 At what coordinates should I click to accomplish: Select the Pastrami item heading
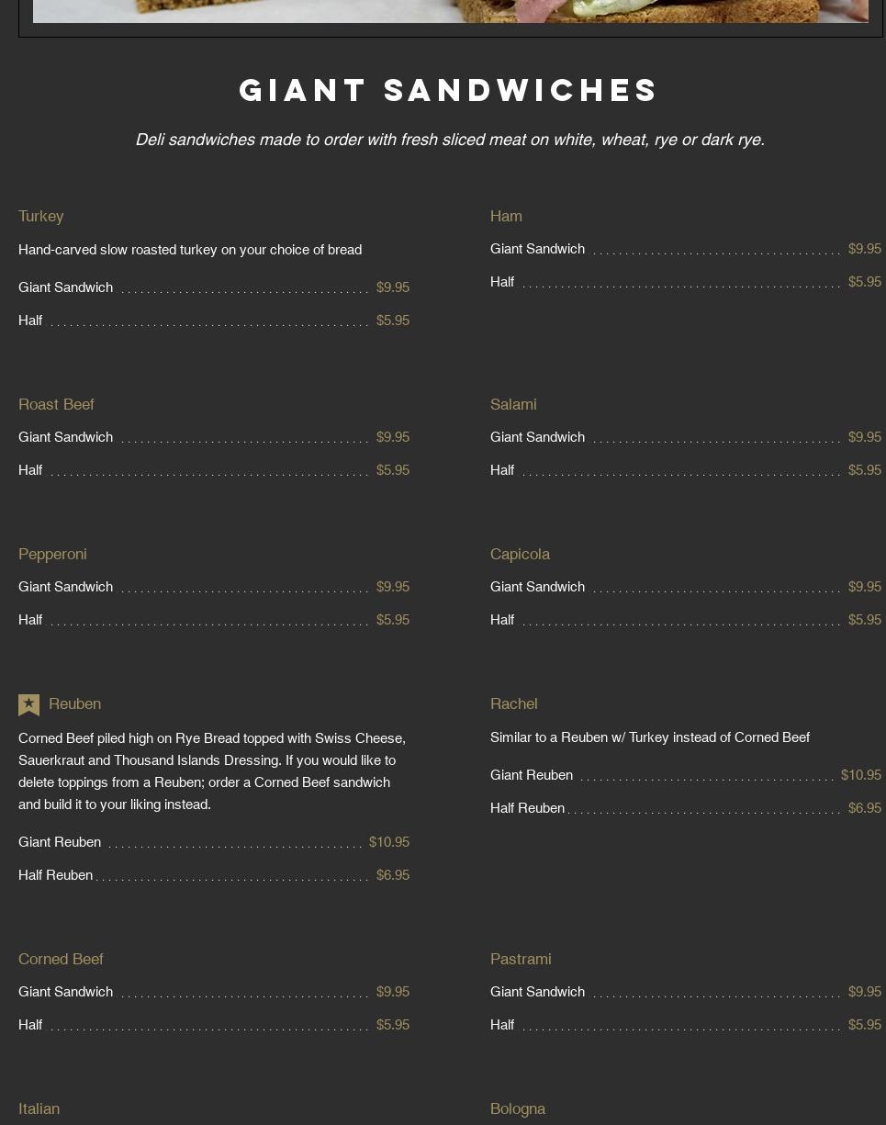click(521, 960)
